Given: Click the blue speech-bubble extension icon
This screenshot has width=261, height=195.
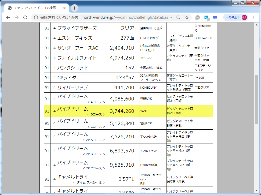Looking at the screenshot, I should click(x=215, y=17).
